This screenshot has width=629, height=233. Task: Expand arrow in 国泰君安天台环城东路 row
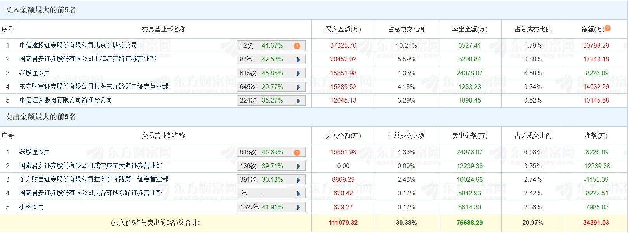pos(299,193)
